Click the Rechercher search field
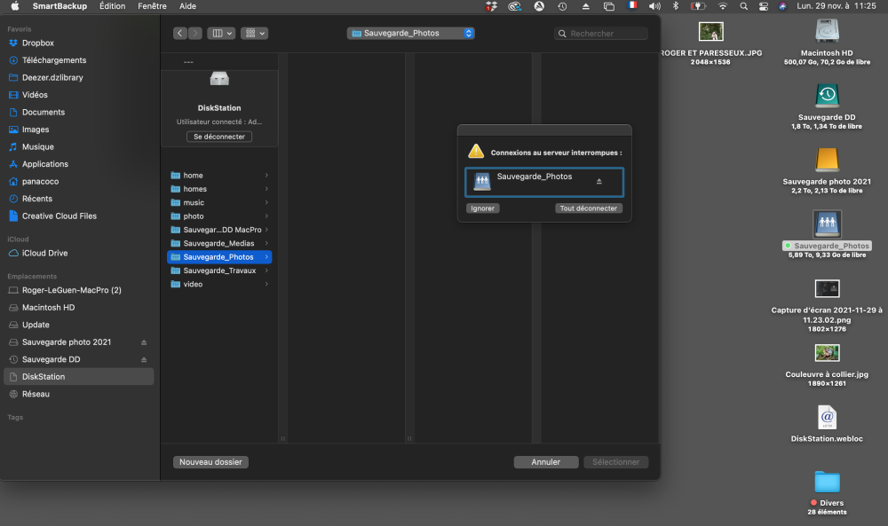Screen dimensions: 888x526 601,34
